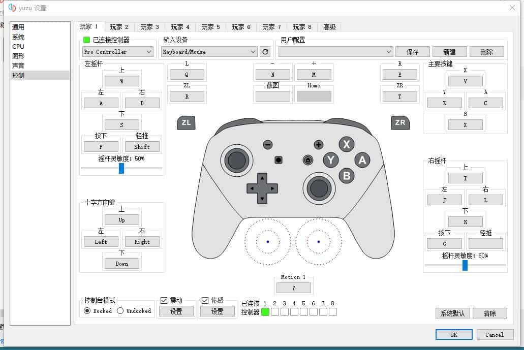Click the empty 截图 key mapping field

point(273,96)
